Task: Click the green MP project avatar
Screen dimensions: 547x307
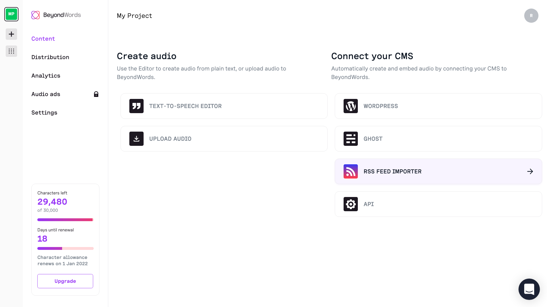Action: [11, 14]
